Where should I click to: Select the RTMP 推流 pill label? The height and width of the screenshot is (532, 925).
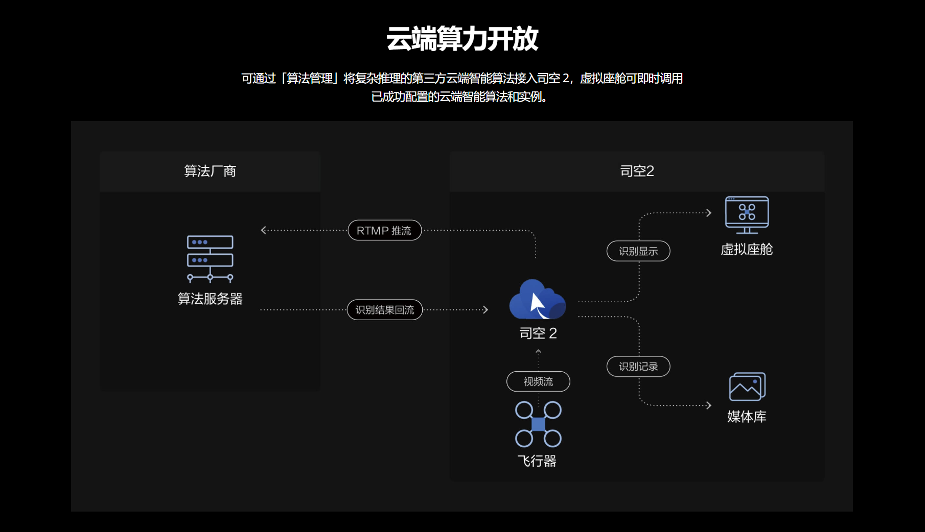(384, 230)
